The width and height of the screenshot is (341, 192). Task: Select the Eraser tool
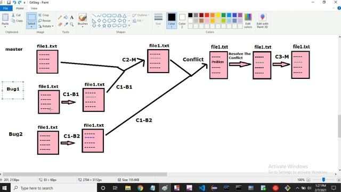coord(60,25)
